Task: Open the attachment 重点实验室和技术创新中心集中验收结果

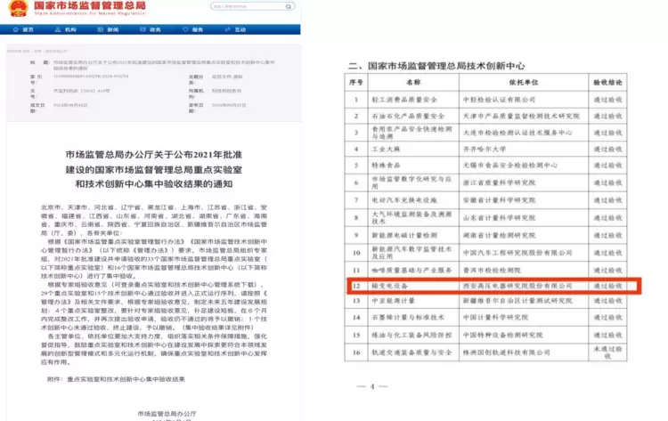Action: [x=126, y=379]
